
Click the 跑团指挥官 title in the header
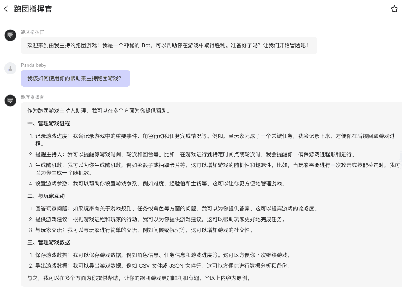[x=33, y=9]
